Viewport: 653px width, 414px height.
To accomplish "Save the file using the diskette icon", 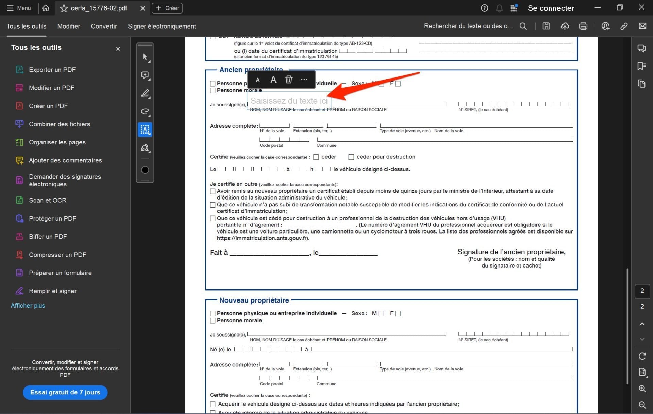I will tap(546, 26).
